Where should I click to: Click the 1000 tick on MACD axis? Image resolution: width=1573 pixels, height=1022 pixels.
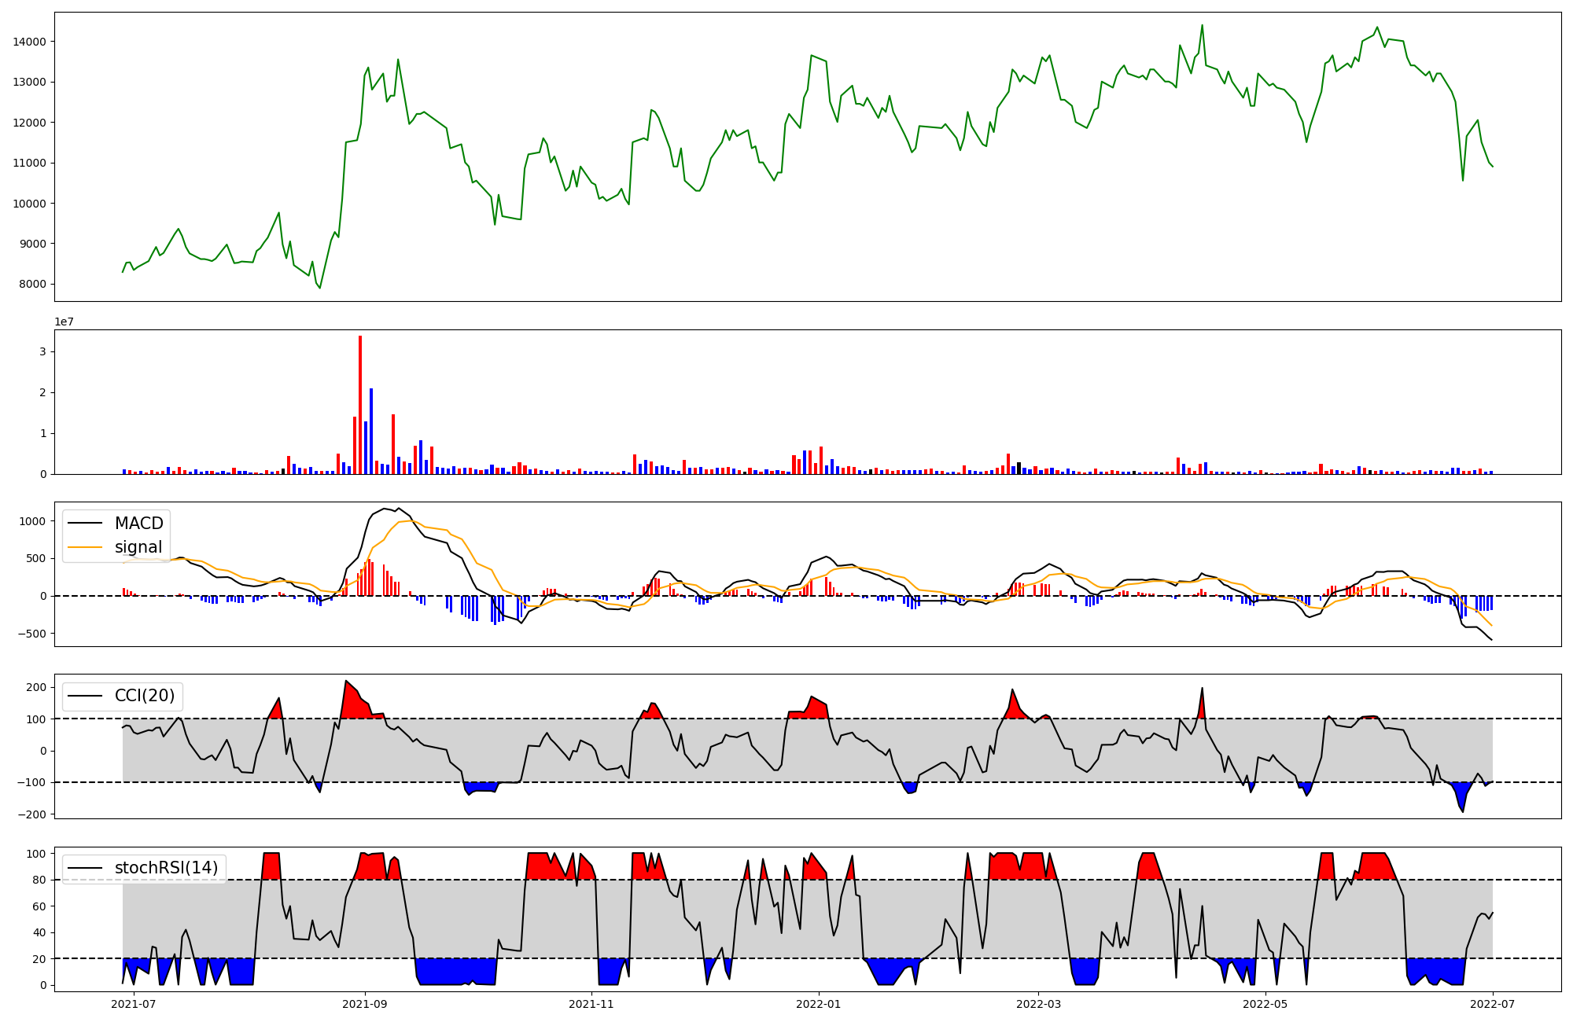pyautogui.click(x=32, y=521)
